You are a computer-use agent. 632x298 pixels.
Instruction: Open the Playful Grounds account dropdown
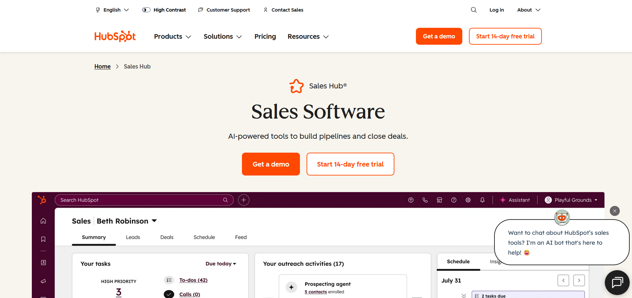click(571, 200)
